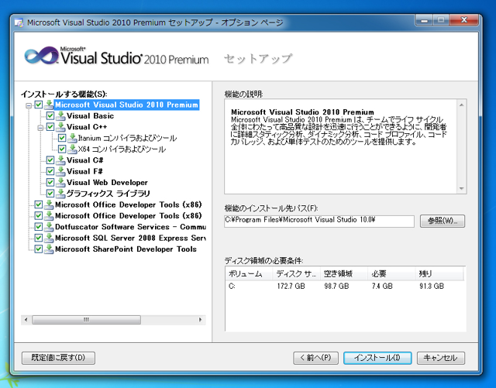Viewport: 496px width, 388px height.
Task: Close the setup window
Action: click(464, 20)
